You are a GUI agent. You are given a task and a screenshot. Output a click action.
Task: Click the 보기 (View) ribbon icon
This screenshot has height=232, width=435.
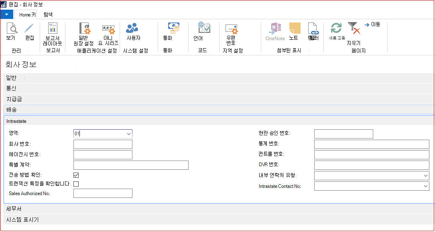tap(11, 28)
